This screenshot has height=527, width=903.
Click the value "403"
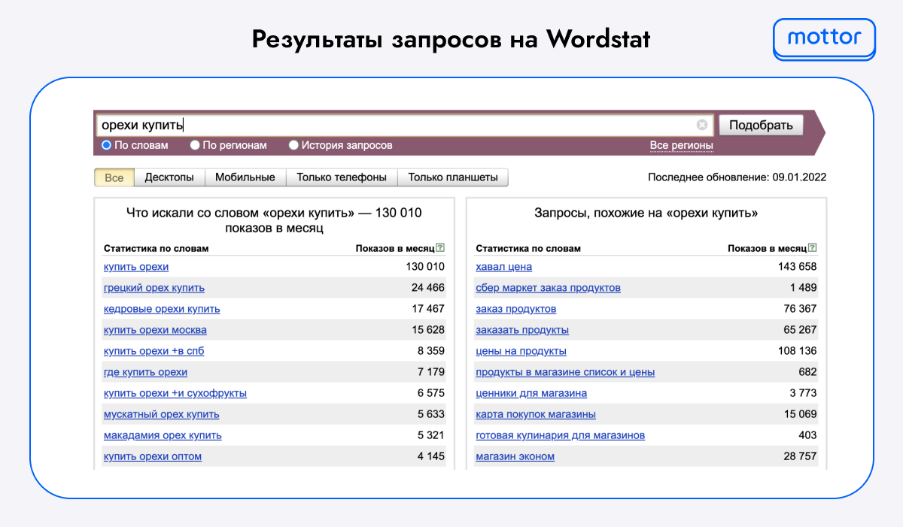click(808, 435)
